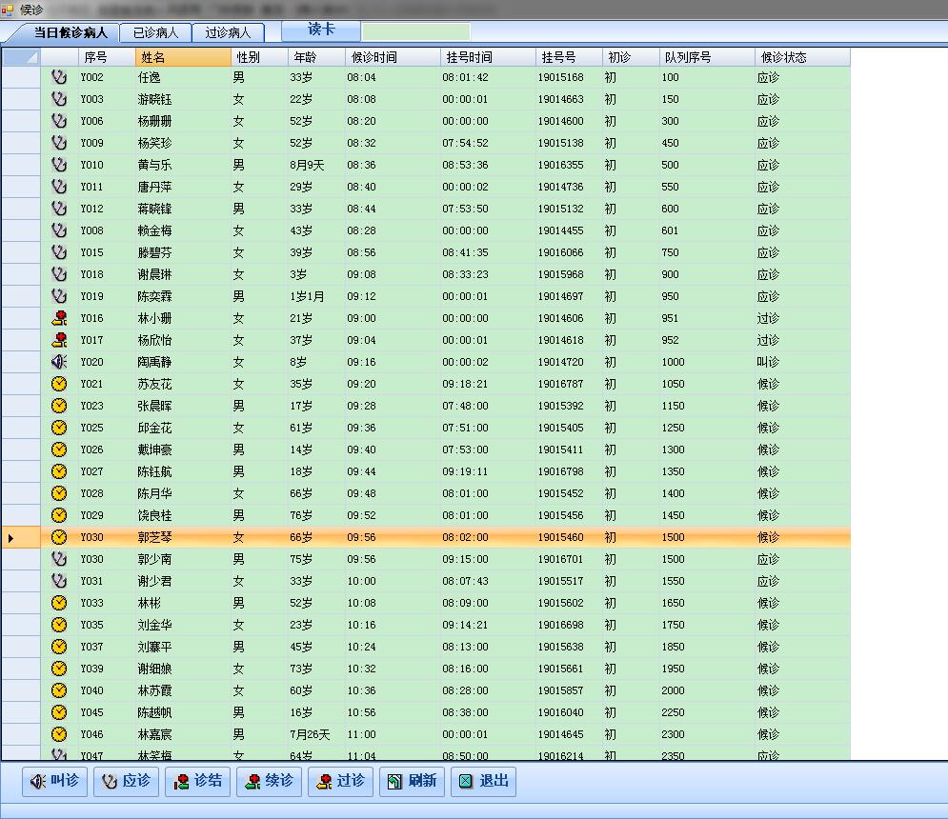Click clock waiting icon in row Y023 张晨晖
Screen dimensions: 948x819
tap(59, 406)
